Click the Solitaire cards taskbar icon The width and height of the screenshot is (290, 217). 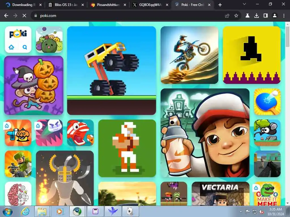(x=130, y=211)
